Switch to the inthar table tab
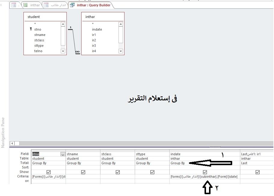This screenshot has height=196, width=274. (x=35, y=5)
